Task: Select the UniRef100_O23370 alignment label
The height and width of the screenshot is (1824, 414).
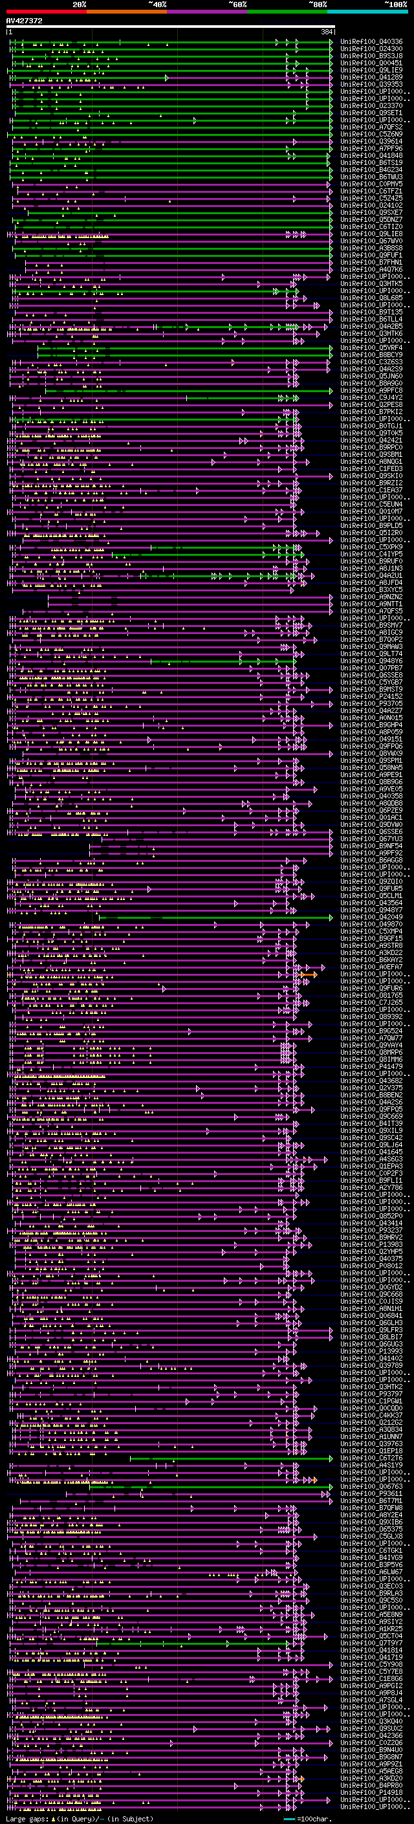Action: (x=371, y=106)
